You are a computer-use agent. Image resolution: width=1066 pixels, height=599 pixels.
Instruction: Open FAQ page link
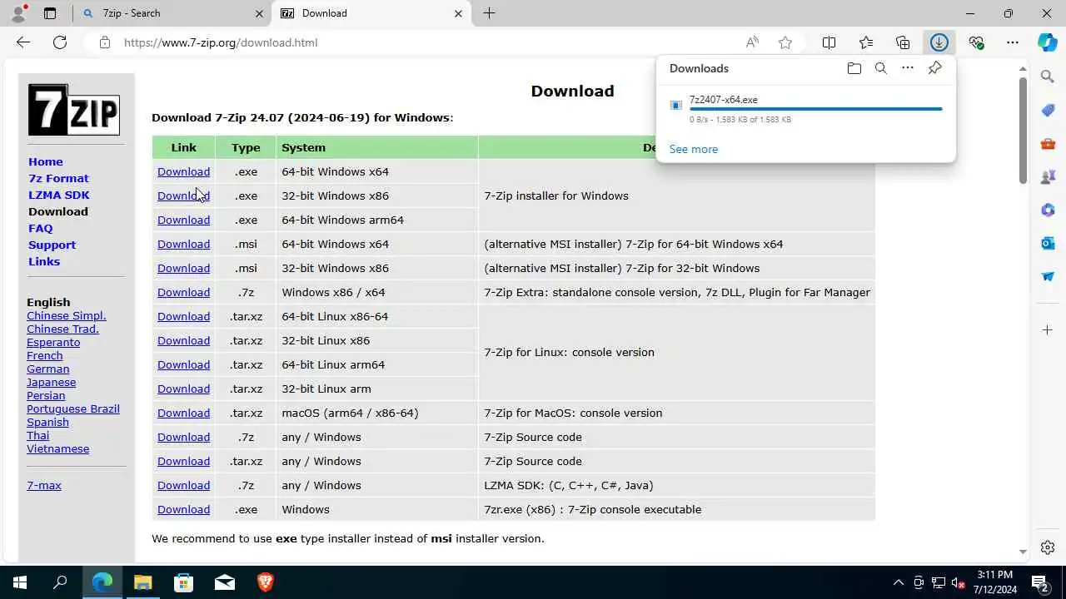point(40,228)
